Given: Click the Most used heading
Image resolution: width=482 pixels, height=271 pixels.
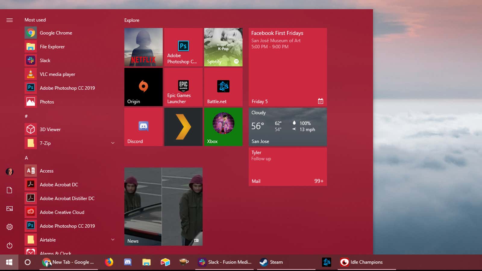Looking at the screenshot, I should tap(35, 20).
